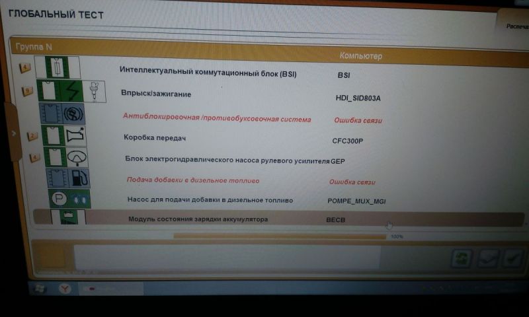Screen dimensions: 529x317
Task: Open fault count badge beside BSI row
Action: coord(26,67)
